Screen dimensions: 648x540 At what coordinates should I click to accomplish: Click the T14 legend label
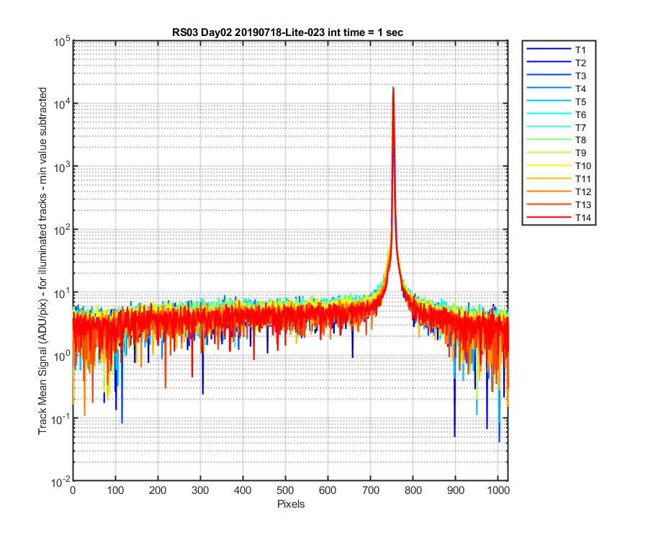pyautogui.click(x=583, y=217)
